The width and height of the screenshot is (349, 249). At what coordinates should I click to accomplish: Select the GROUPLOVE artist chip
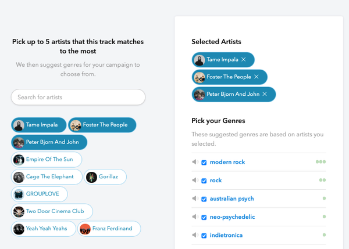[x=40, y=194]
